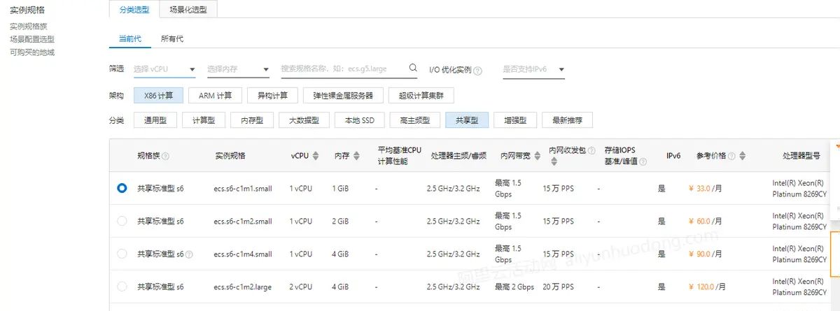Click the ecs.s6-c1m1.small spec name

tap(243, 189)
